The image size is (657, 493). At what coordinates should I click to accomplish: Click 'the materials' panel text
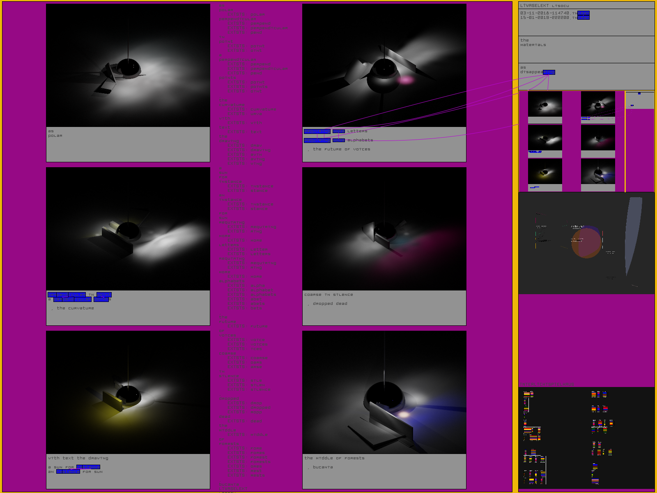tap(533, 43)
